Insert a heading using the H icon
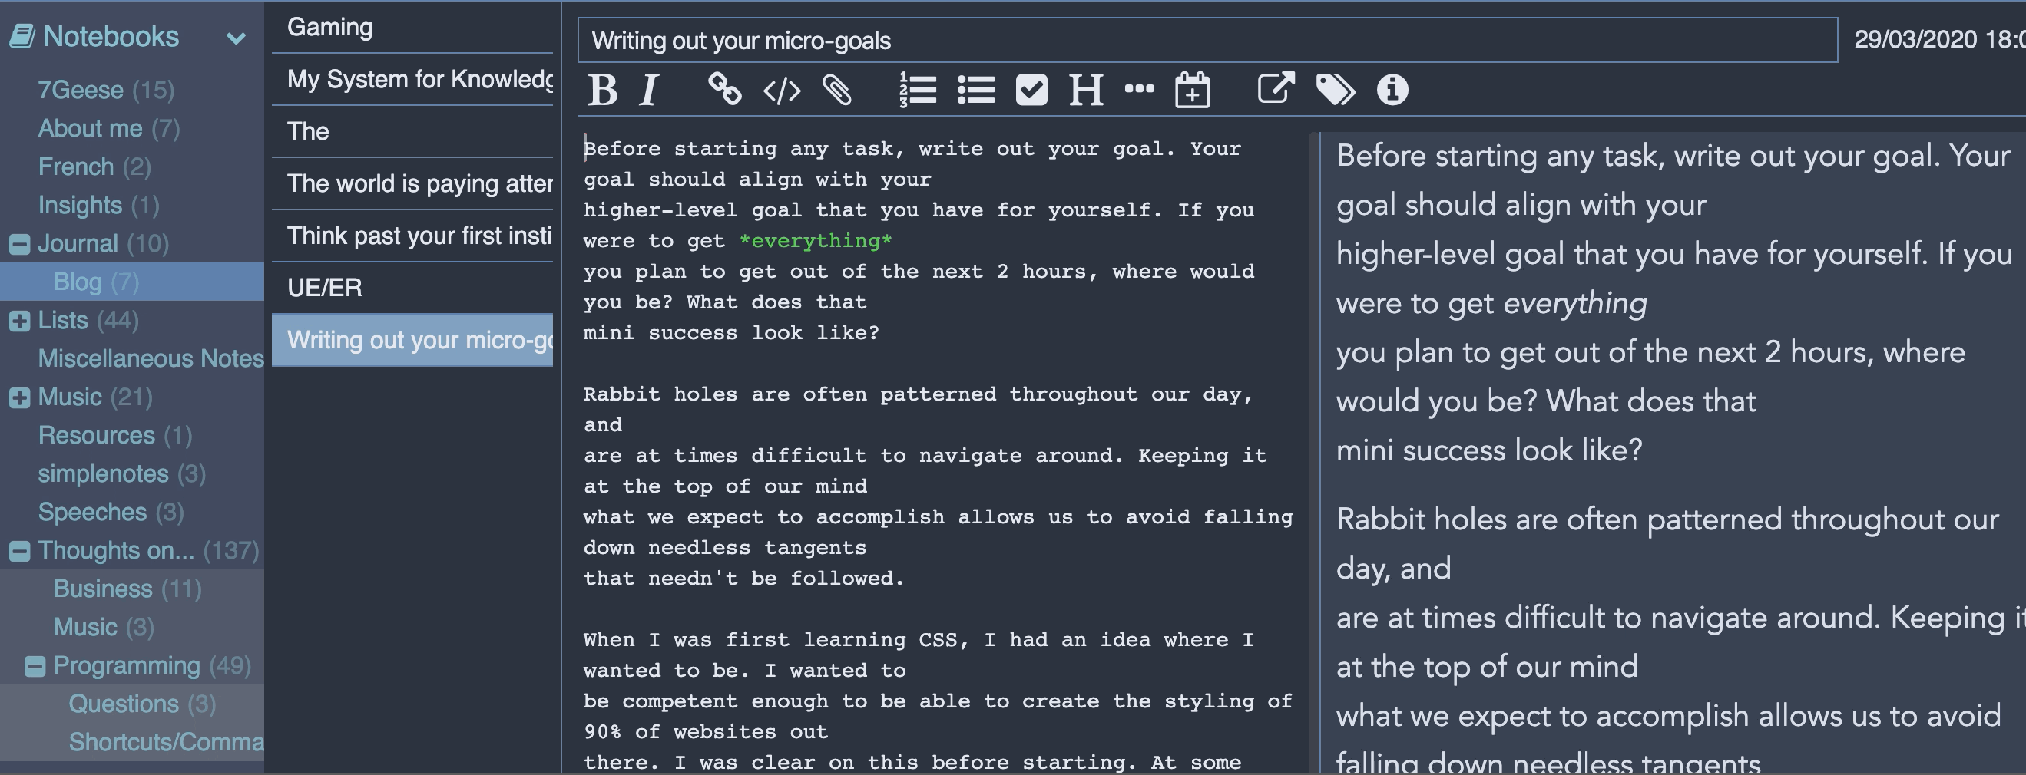Image resolution: width=2026 pixels, height=775 pixels. pyautogui.click(x=1086, y=90)
